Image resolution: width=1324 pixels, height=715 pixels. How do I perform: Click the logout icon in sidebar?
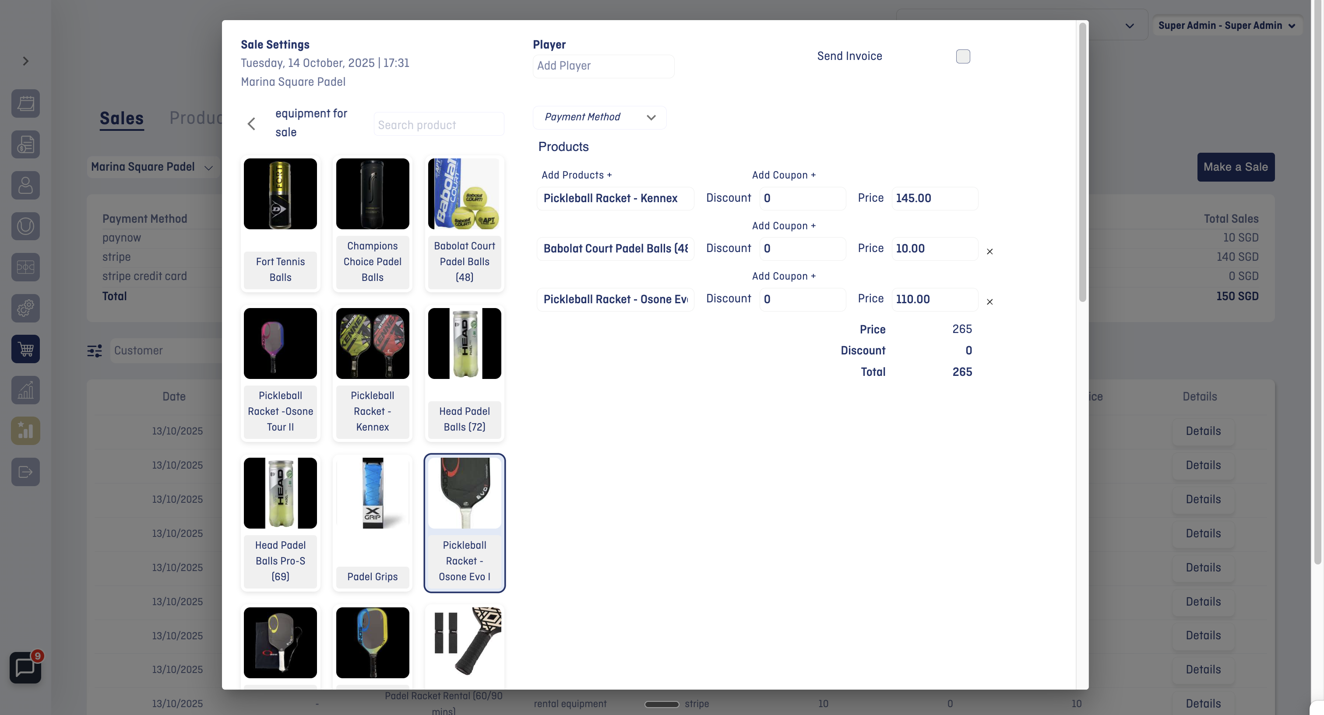(25, 472)
